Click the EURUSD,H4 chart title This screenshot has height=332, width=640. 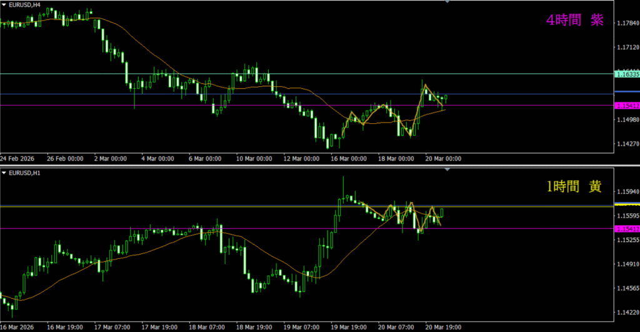tap(24, 4)
